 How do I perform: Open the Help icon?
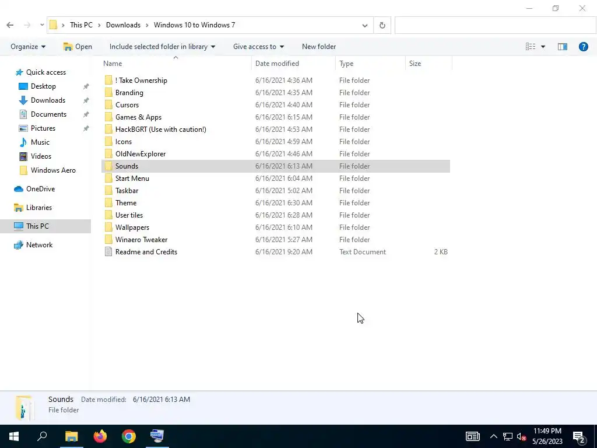(x=583, y=47)
